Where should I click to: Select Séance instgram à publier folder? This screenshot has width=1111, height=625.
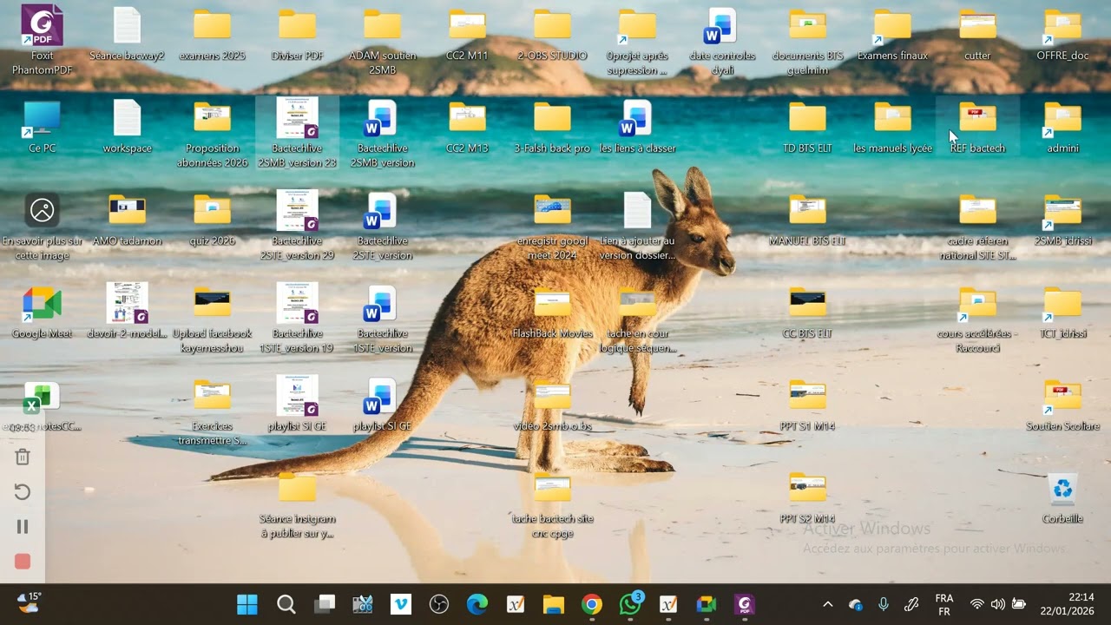tap(297, 504)
